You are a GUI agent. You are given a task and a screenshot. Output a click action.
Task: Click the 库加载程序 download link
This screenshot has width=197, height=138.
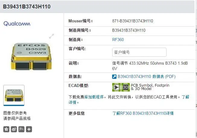pos(94,97)
